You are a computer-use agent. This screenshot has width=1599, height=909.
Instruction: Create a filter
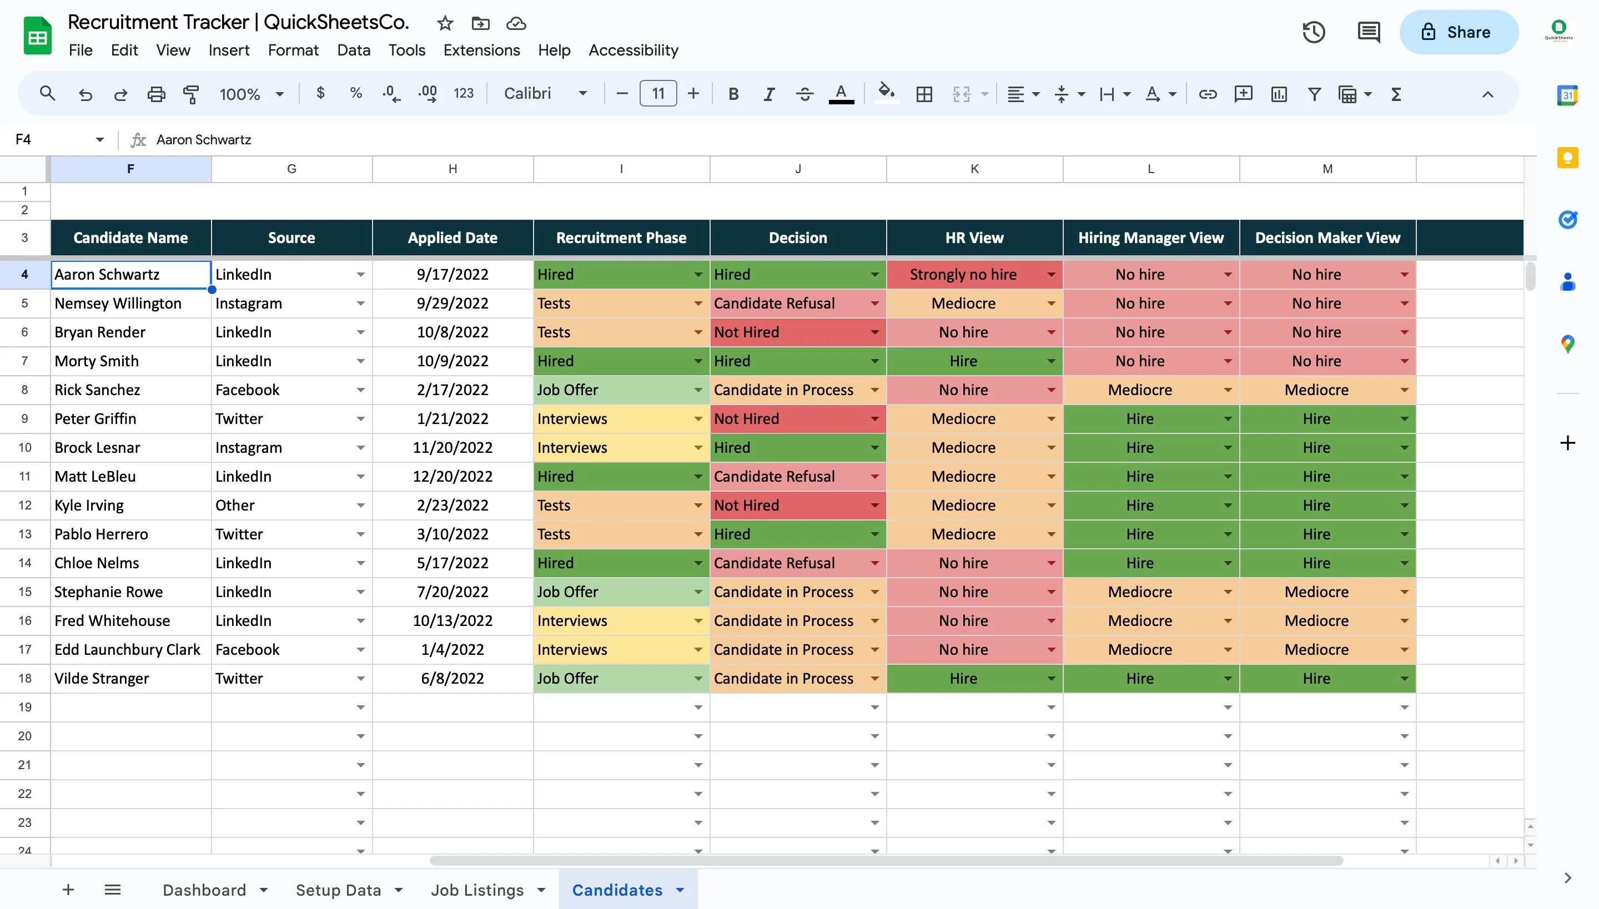pos(1314,94)
